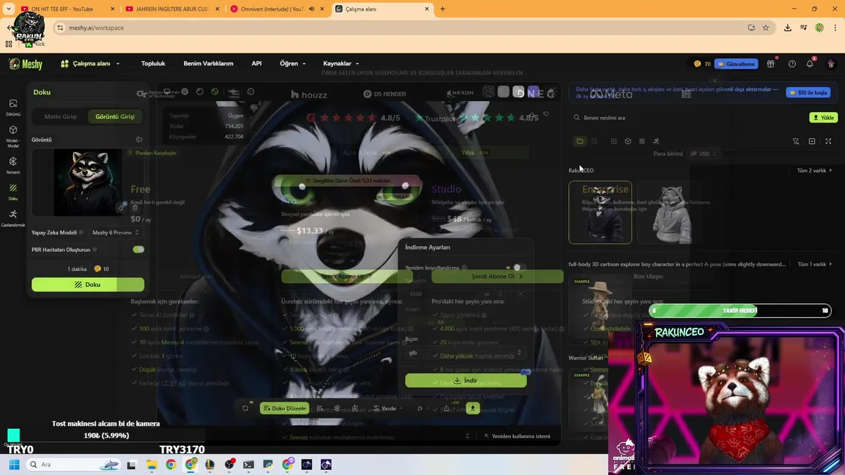Screen dimensions: 845x475
Task: Open the help question mark icon
Action: click(792, 64)
